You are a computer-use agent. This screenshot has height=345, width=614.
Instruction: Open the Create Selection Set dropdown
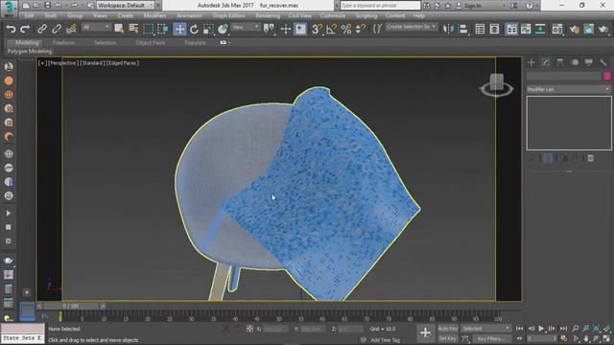pyautogui.click(x=411, y=27)
